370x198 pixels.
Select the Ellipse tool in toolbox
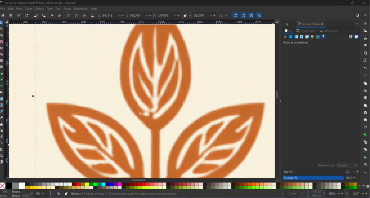1,48
